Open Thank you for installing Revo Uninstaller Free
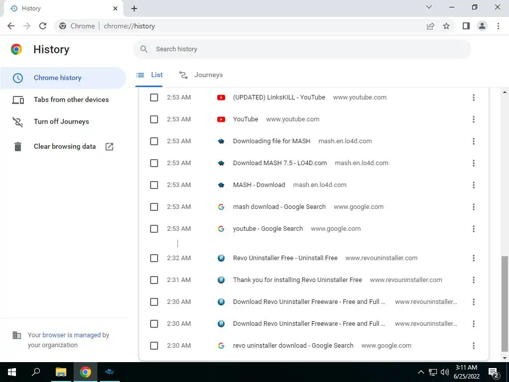Image resolution: width=509 pixels, height=382 pixels. point(297,280)
